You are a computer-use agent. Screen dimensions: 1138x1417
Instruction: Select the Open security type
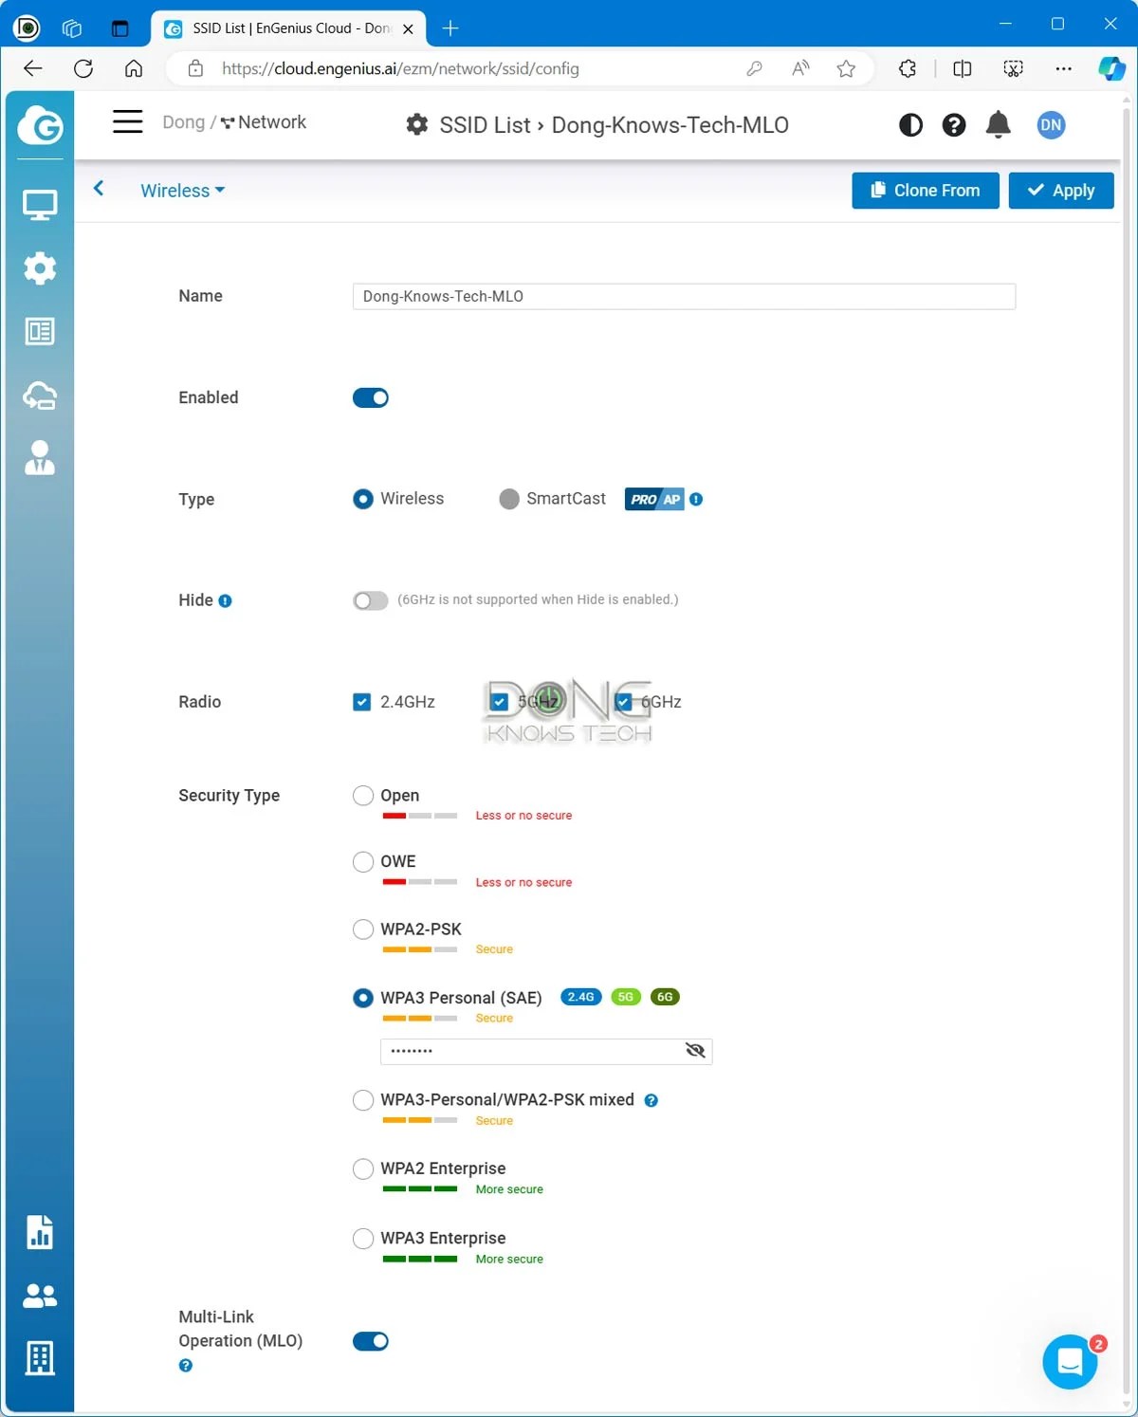pos(363,796)
